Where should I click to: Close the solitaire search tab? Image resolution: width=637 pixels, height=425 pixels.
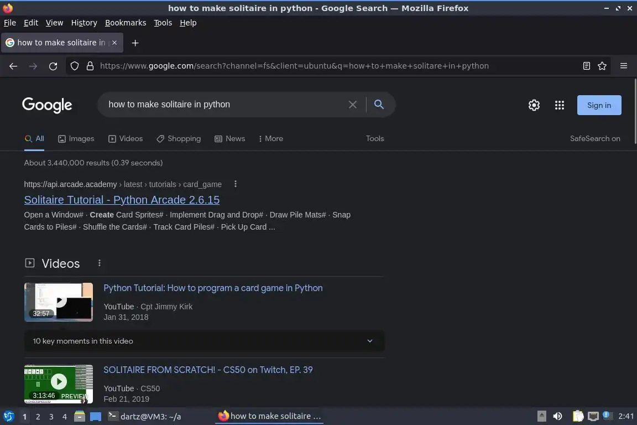tap(114, 43)
